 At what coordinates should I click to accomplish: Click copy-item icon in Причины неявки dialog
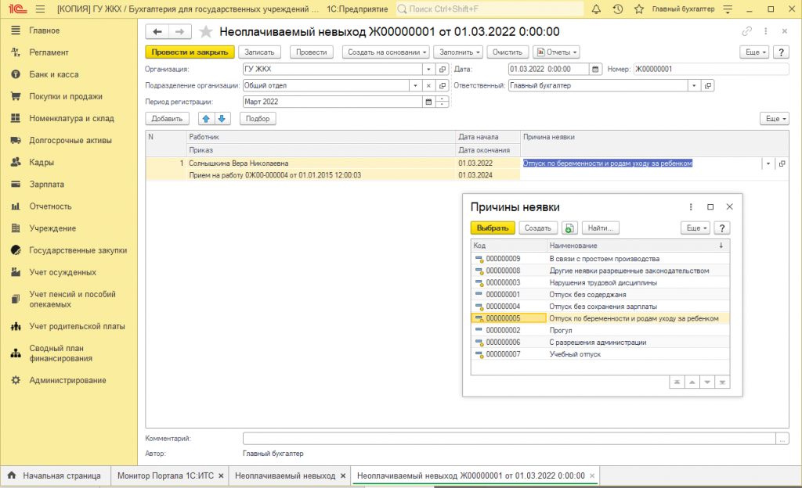[569, 228]
